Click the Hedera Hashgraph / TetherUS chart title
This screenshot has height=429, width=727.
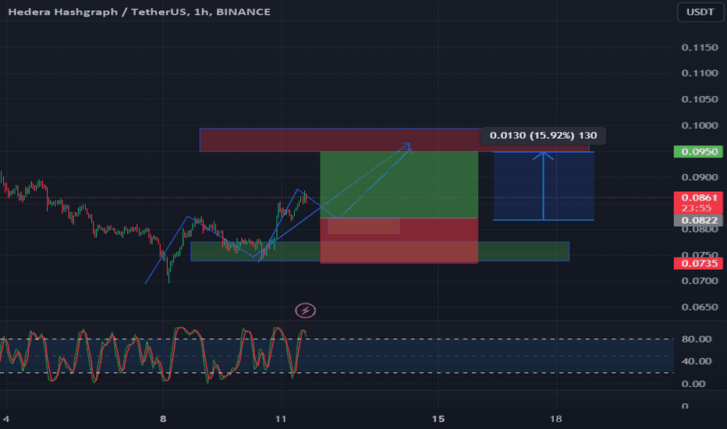[x=139, y=12]
